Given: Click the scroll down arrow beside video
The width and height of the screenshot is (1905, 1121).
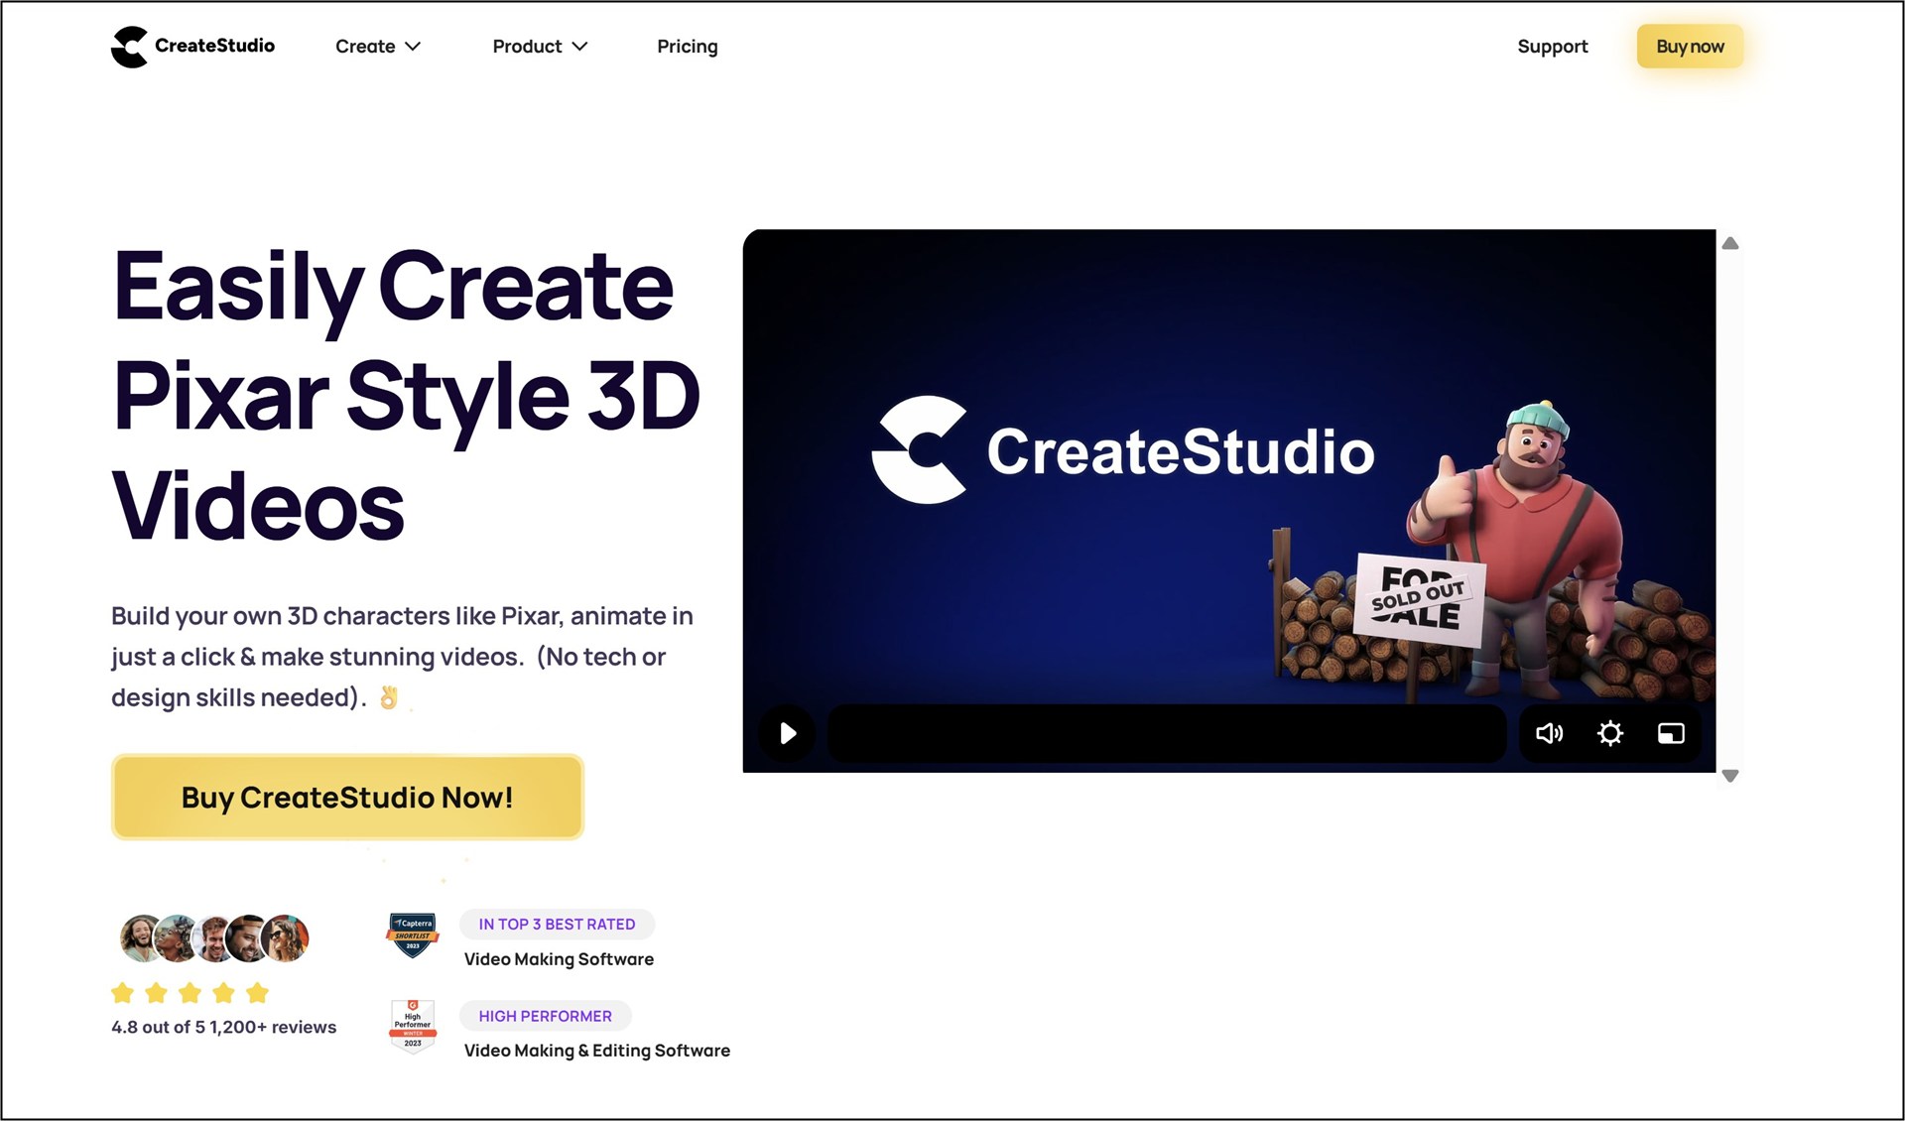Looking at the screenshot, I should (x=1730, y=776).
